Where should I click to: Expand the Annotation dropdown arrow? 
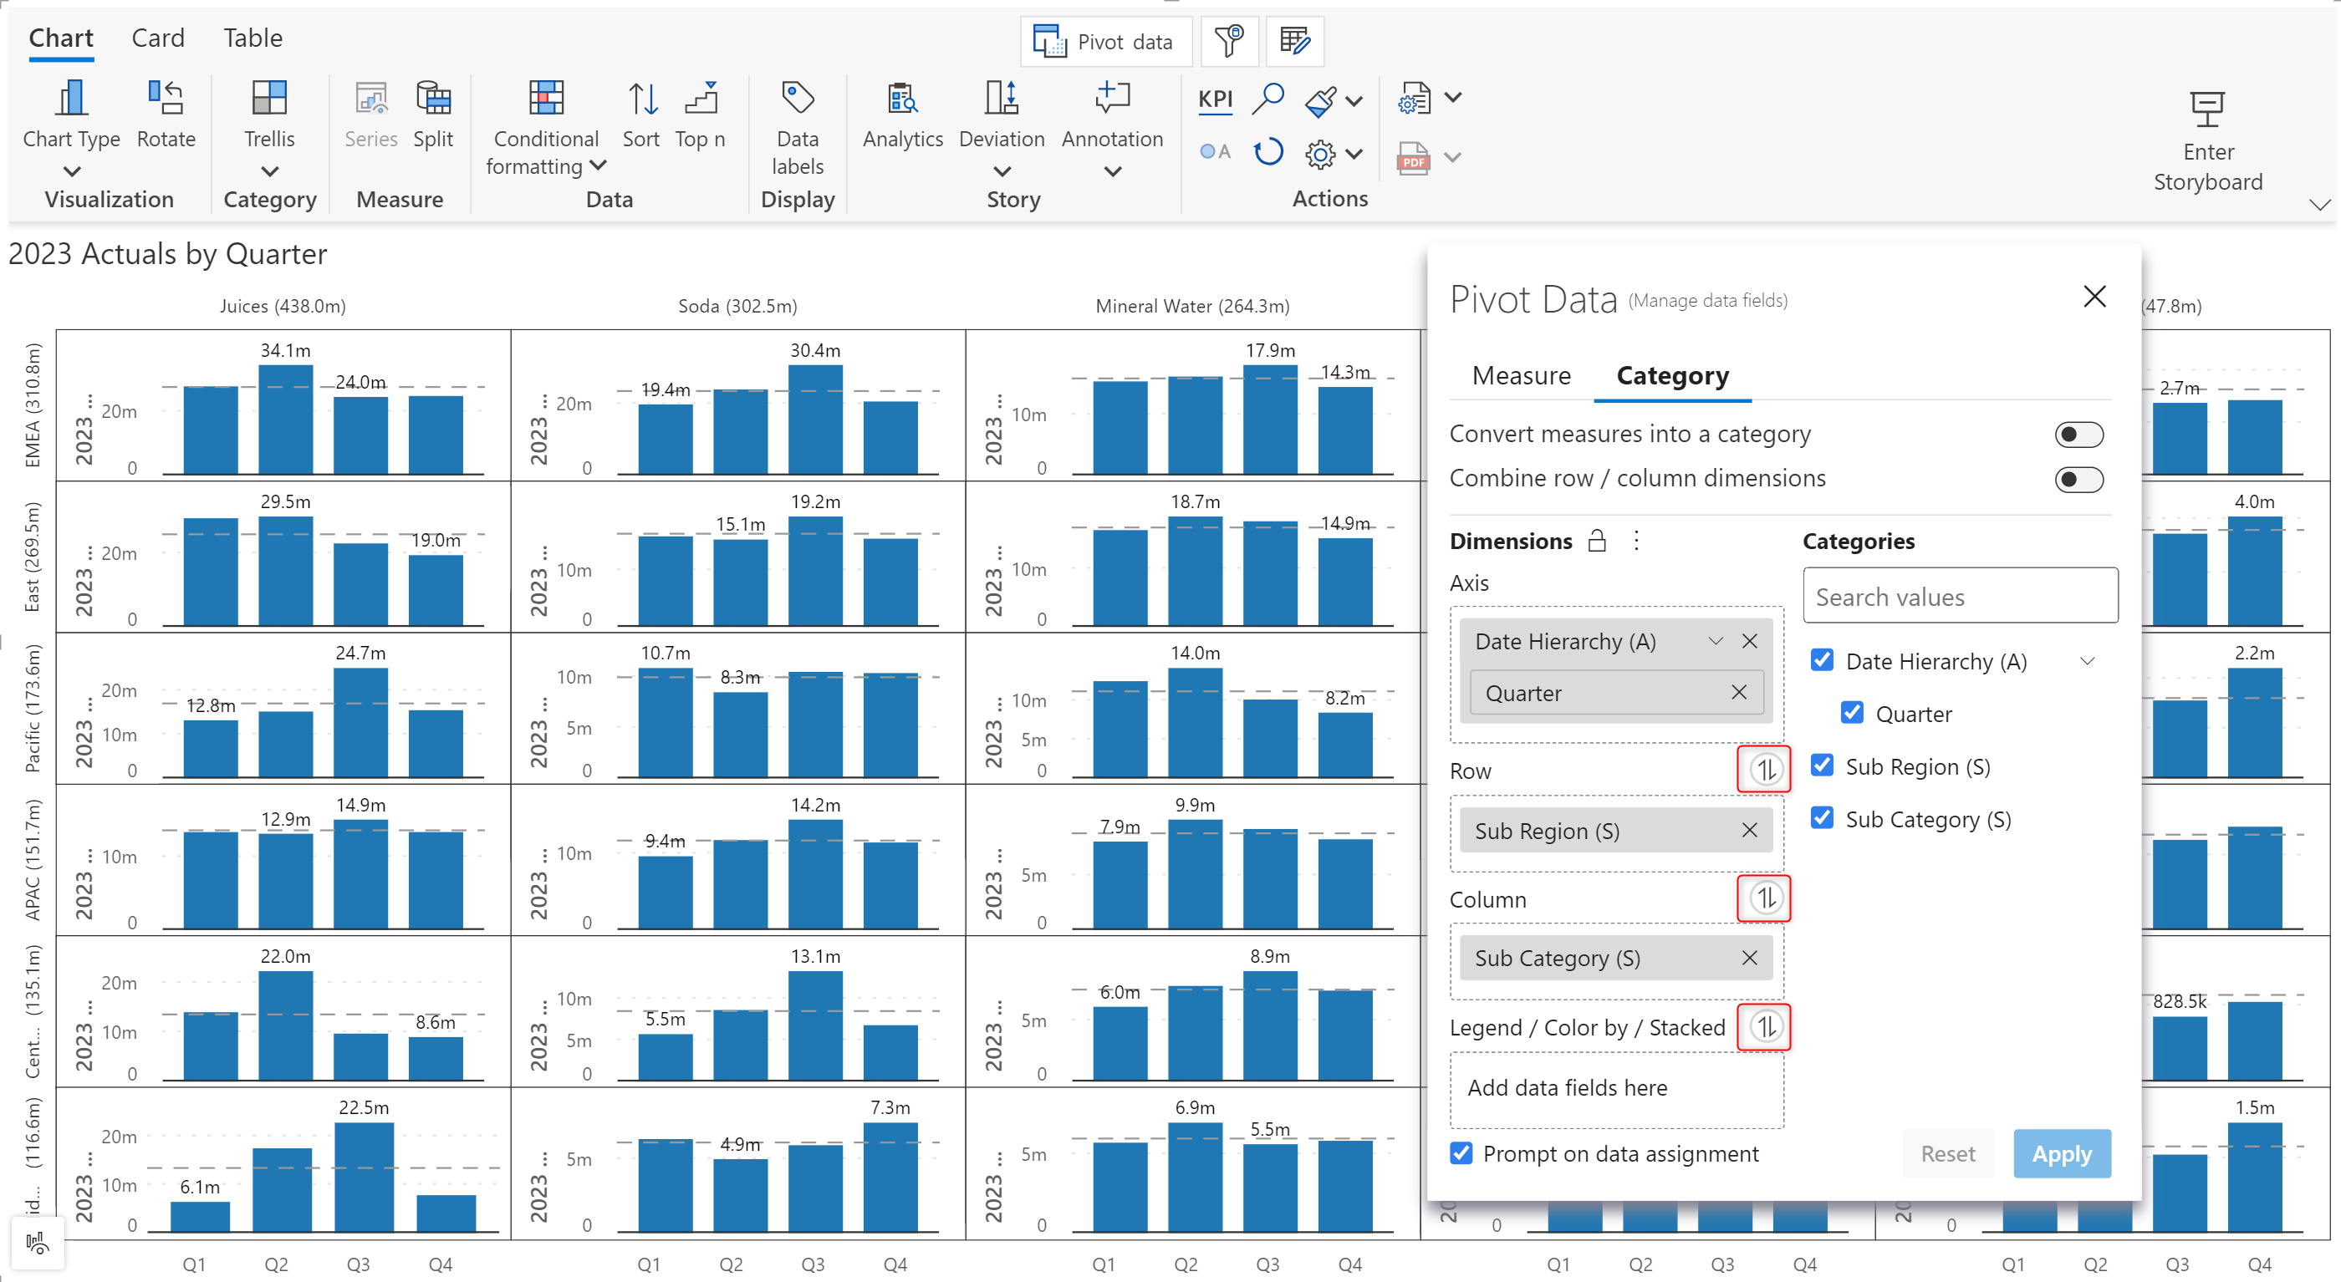click(x=1112, y=171)
